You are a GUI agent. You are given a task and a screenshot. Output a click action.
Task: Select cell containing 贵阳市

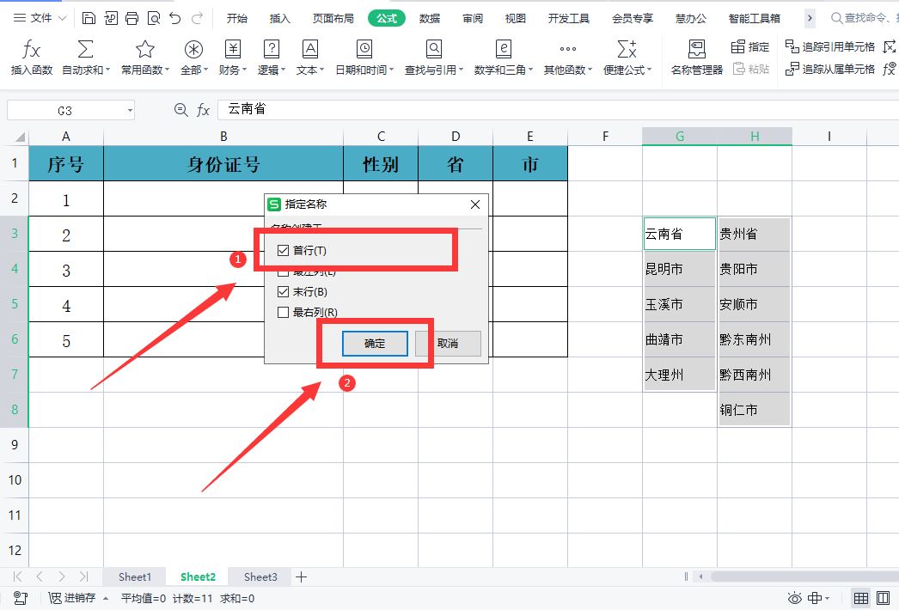pos(754,269)
